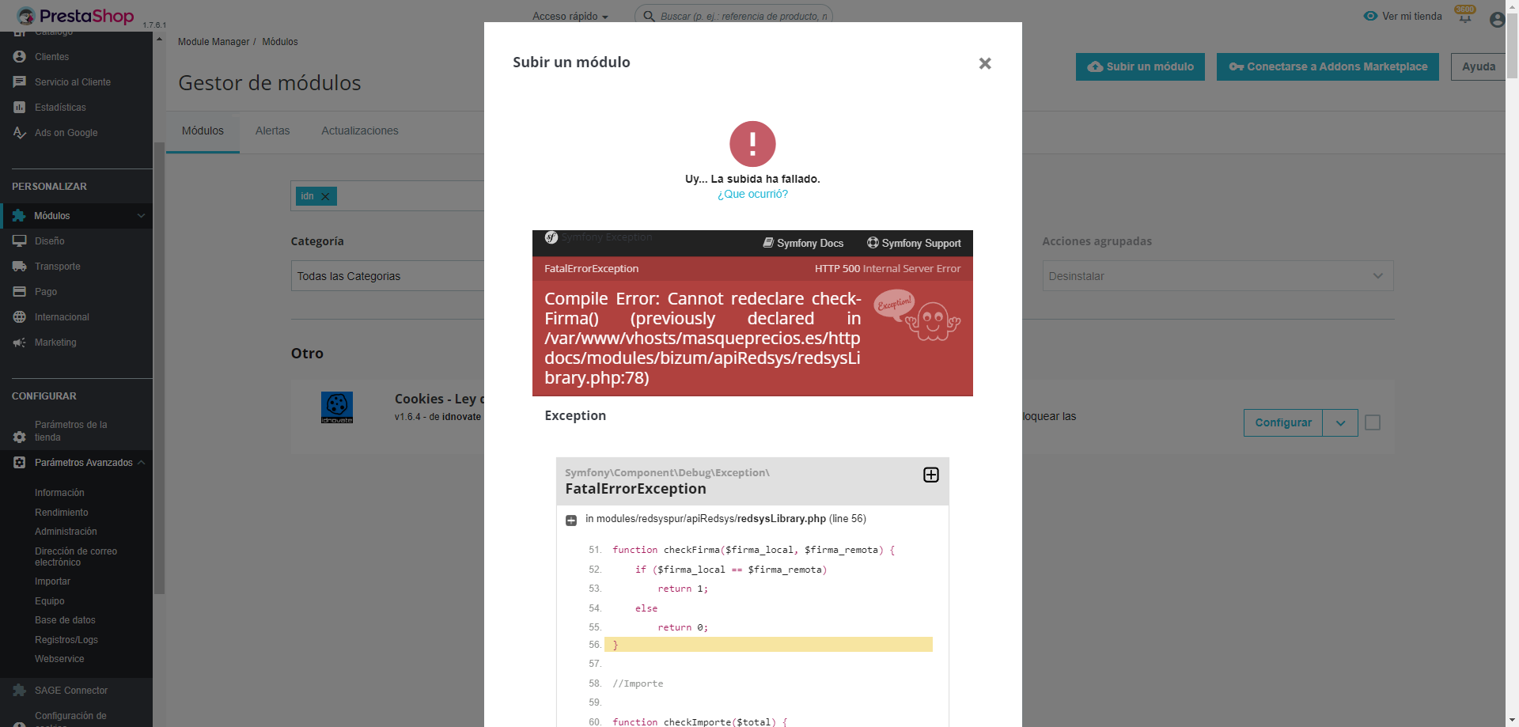
Task: Open Internacional globe icon
Action: 20,317
